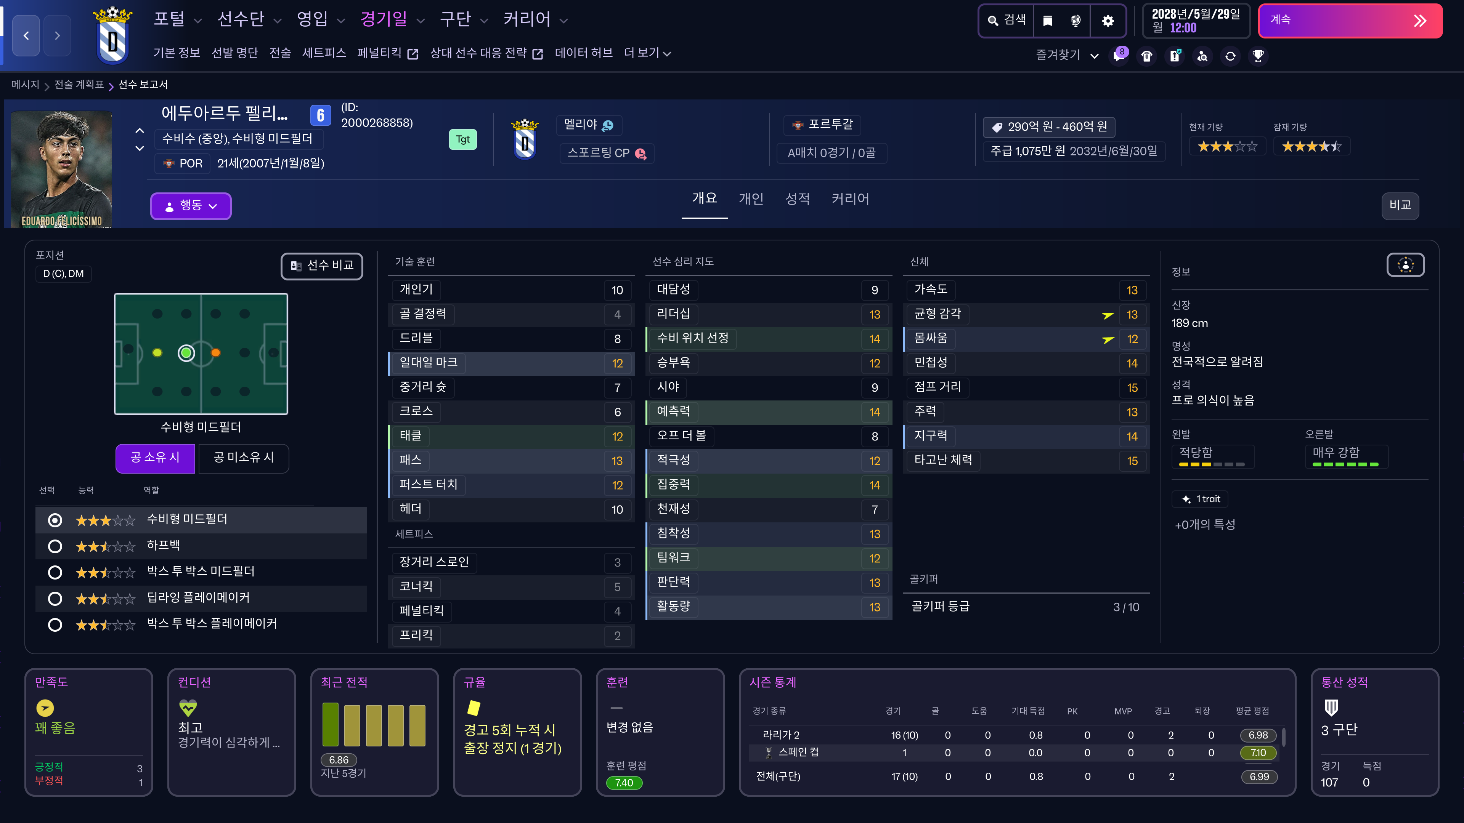Image resolution: width=1464 pixels, height=823 pixels.
Task: Select 딥라잉 플레이메이커 role radio button
Action: (x=55, y=598)
